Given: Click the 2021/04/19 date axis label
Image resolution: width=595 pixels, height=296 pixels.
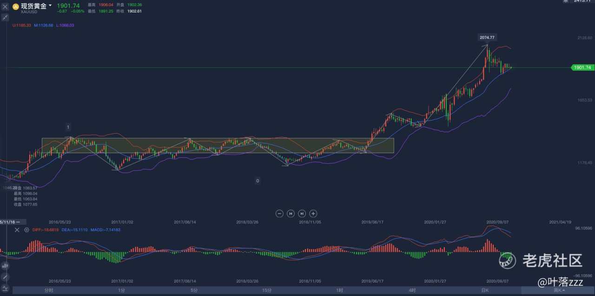Looking at the screenshot, I should point(559,222).
